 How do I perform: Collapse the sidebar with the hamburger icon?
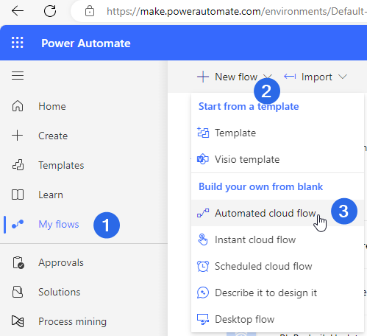click(18, 76)
